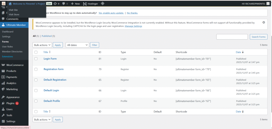The height and width of the screenshot is (129, 272).
Task: Click the Manage Settings link
Action: tap(133, 26)
